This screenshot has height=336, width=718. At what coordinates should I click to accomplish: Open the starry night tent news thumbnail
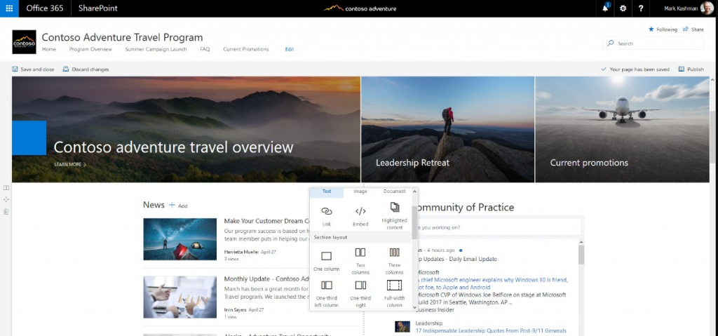(180, 239)
